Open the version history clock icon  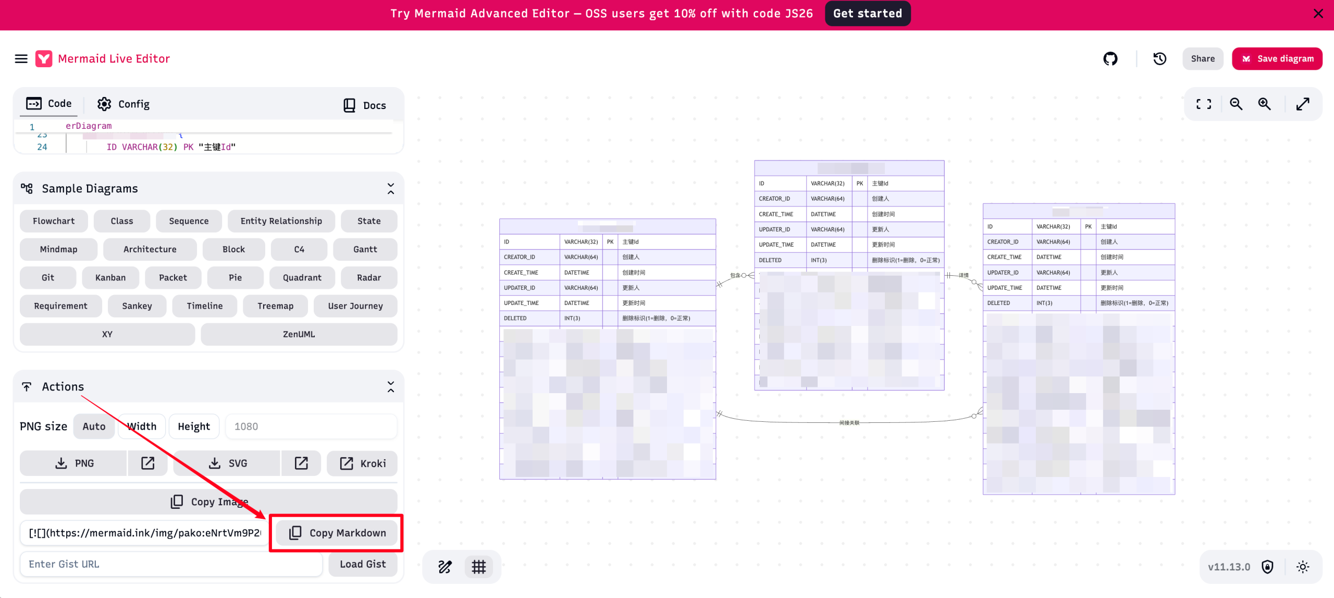1159,59
